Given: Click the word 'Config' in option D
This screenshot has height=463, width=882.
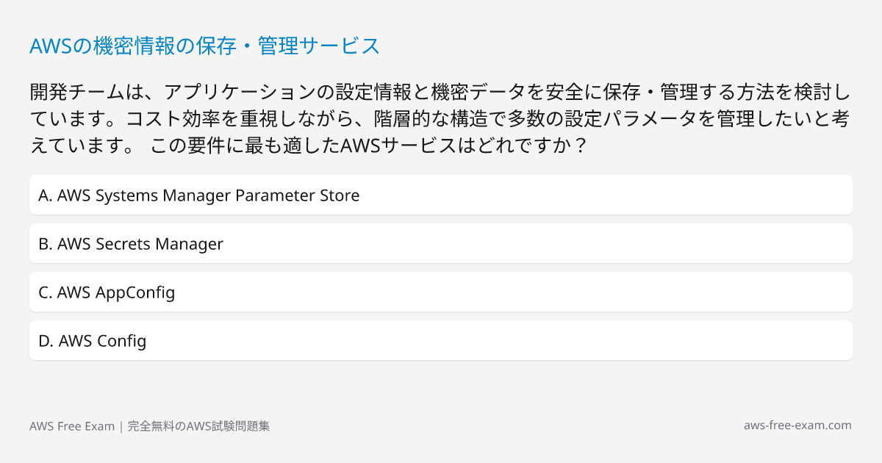Looking at the screenshot, I should click(x=122, y=342).
